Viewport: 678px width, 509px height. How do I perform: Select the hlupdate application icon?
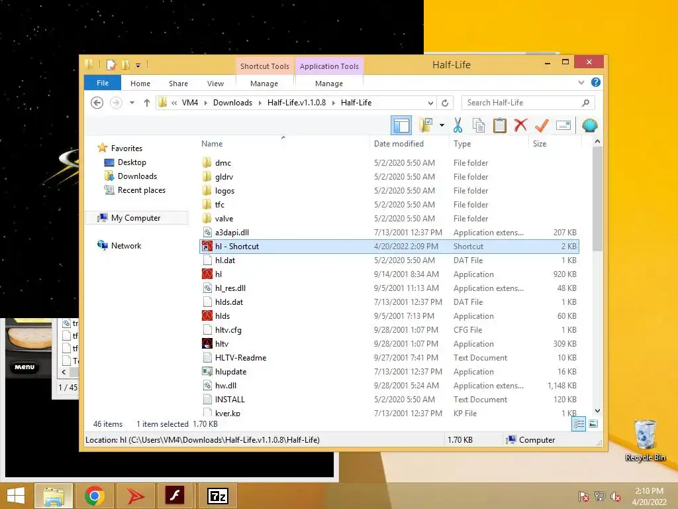pyautogui.click(x=207, y=371)
